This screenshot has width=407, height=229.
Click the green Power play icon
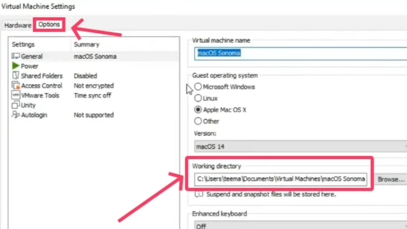(x=16, y=66)
